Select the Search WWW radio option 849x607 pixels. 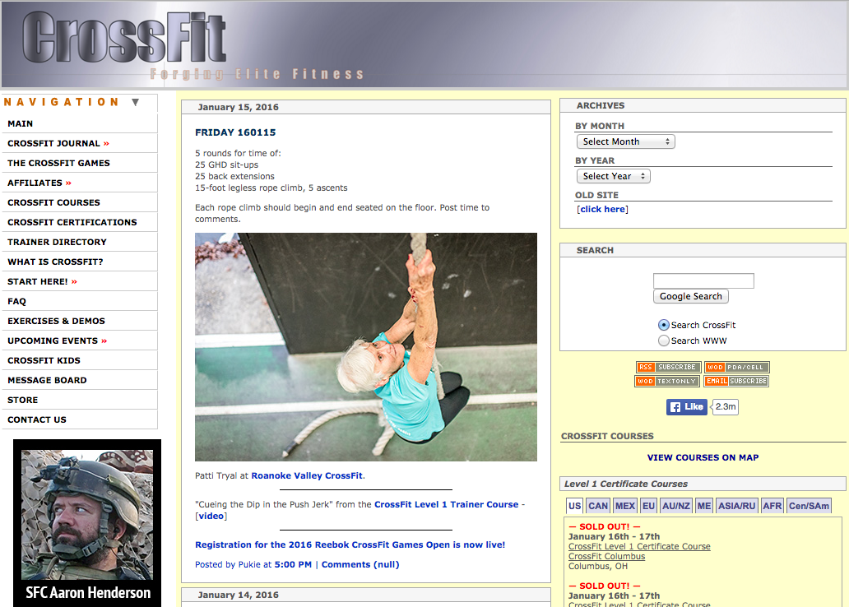tap(663, 341)
